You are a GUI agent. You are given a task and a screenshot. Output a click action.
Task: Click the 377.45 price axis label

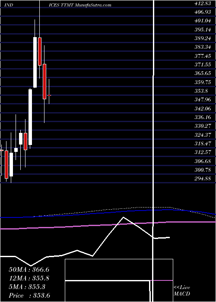pos(202,56)
